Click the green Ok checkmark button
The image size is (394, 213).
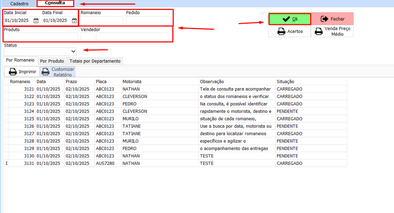click(289, 19)
